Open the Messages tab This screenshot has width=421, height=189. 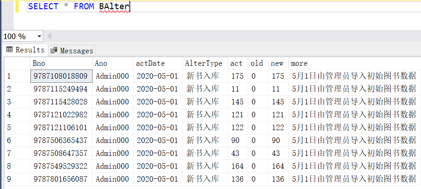pos(72,51)
